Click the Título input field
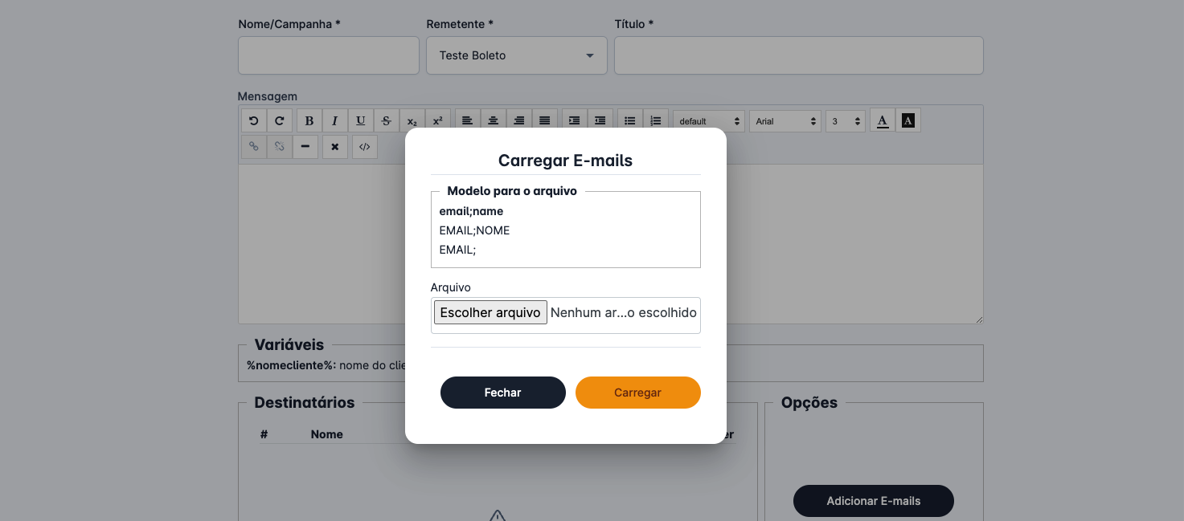Image resolution: width=1184 pixels, height=521 pixels. point(798,55)
